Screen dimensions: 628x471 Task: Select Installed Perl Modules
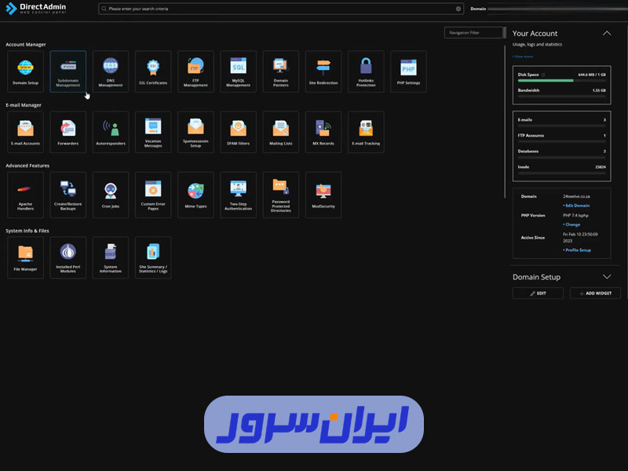(x=68, y=257)
